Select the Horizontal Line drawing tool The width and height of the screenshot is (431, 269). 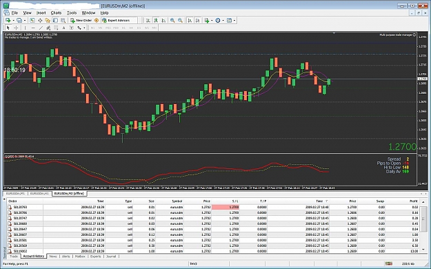(33, 28)
